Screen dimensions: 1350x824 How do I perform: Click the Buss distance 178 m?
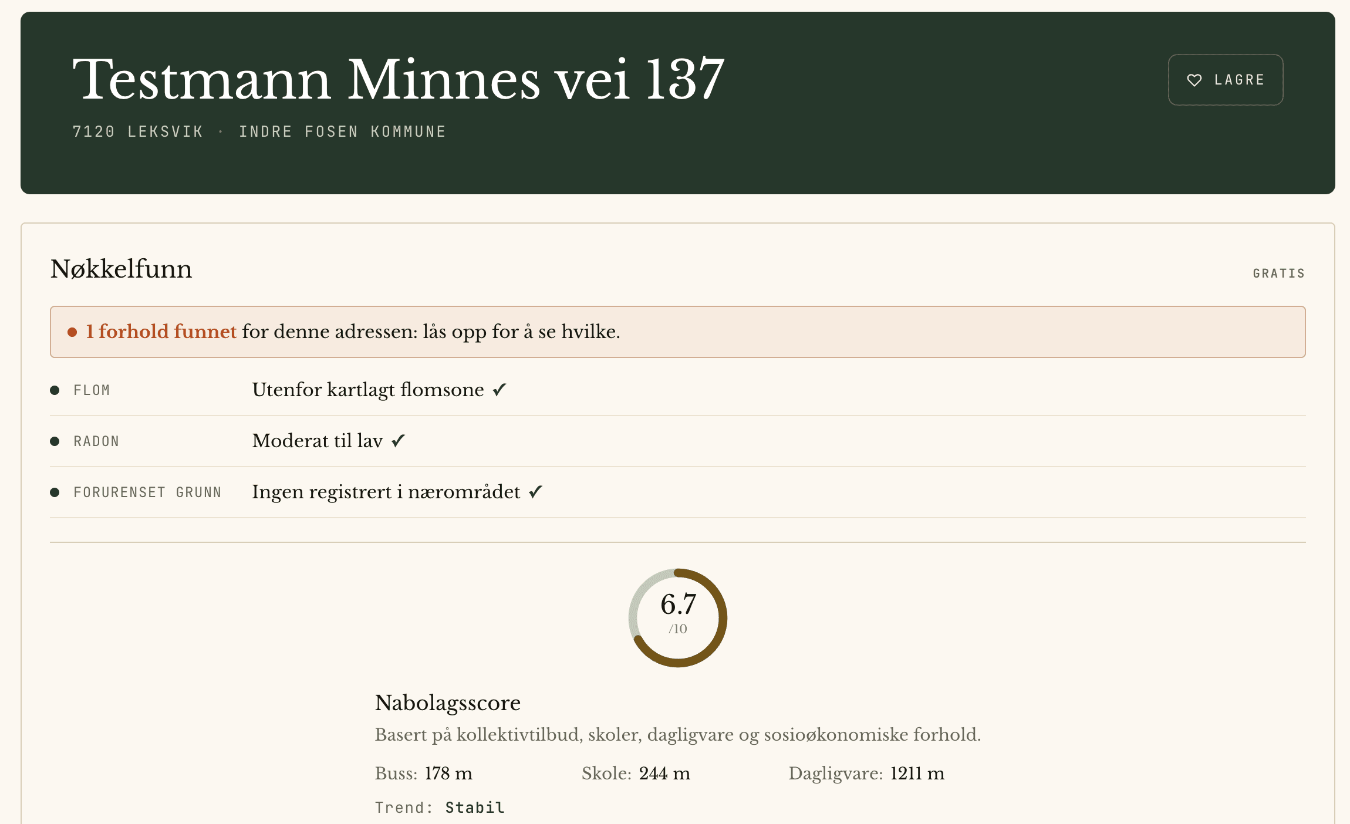tap(448, 774)
